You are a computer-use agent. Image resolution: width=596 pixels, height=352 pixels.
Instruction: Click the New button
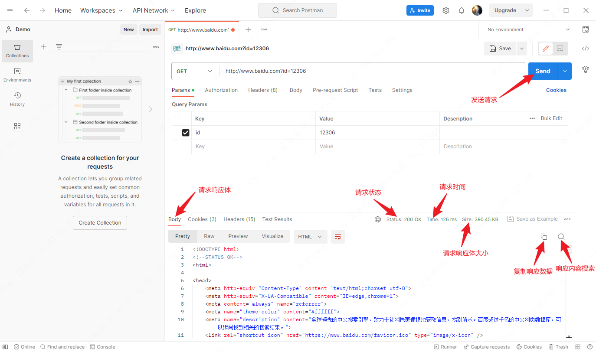coord(128,29)
